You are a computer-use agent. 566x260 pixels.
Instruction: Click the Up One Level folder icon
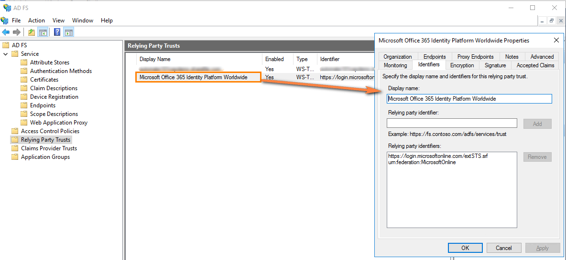[32, 32]
